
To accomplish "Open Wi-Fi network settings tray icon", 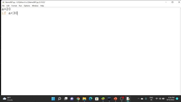I will 157,99.
